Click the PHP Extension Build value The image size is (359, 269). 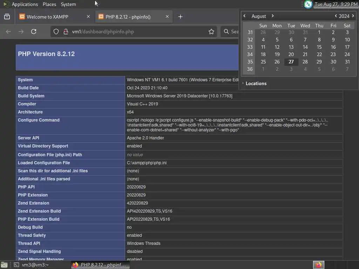point(148,219)
